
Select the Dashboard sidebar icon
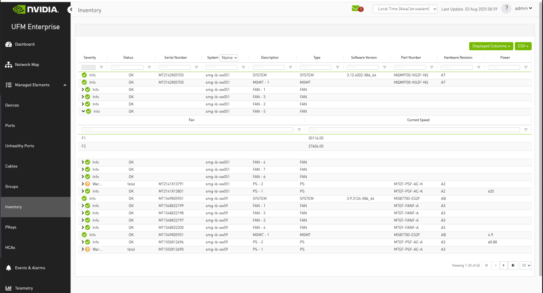tap(8, 44)
